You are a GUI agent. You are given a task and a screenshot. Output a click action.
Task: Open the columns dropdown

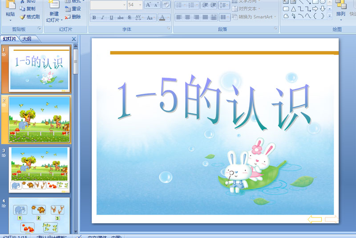point(225,17)
